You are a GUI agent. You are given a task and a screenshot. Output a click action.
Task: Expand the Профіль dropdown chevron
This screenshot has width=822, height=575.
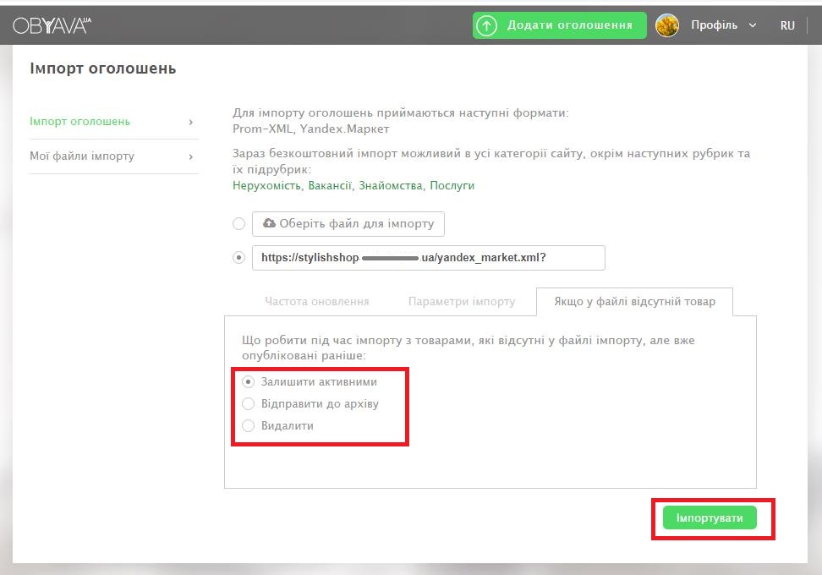(753, 25)
